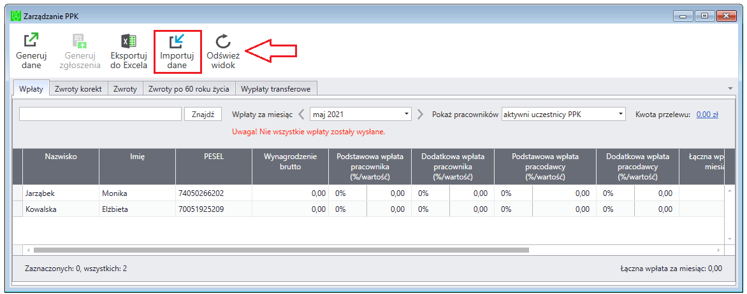The width and height of the screenshot is (747, 294).
Task: Open the maj 2021 month dropdown
Action: point(361,114)
